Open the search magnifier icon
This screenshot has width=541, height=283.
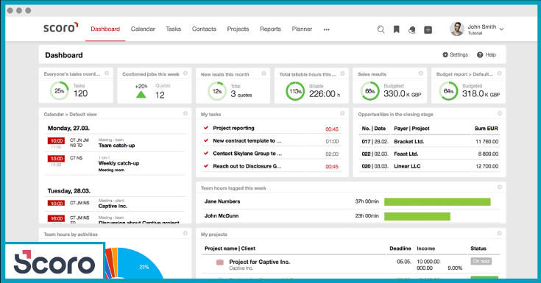coord(381,29)
